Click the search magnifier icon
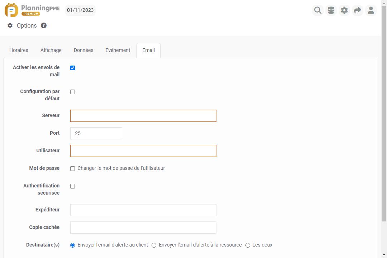 point(318,10)
